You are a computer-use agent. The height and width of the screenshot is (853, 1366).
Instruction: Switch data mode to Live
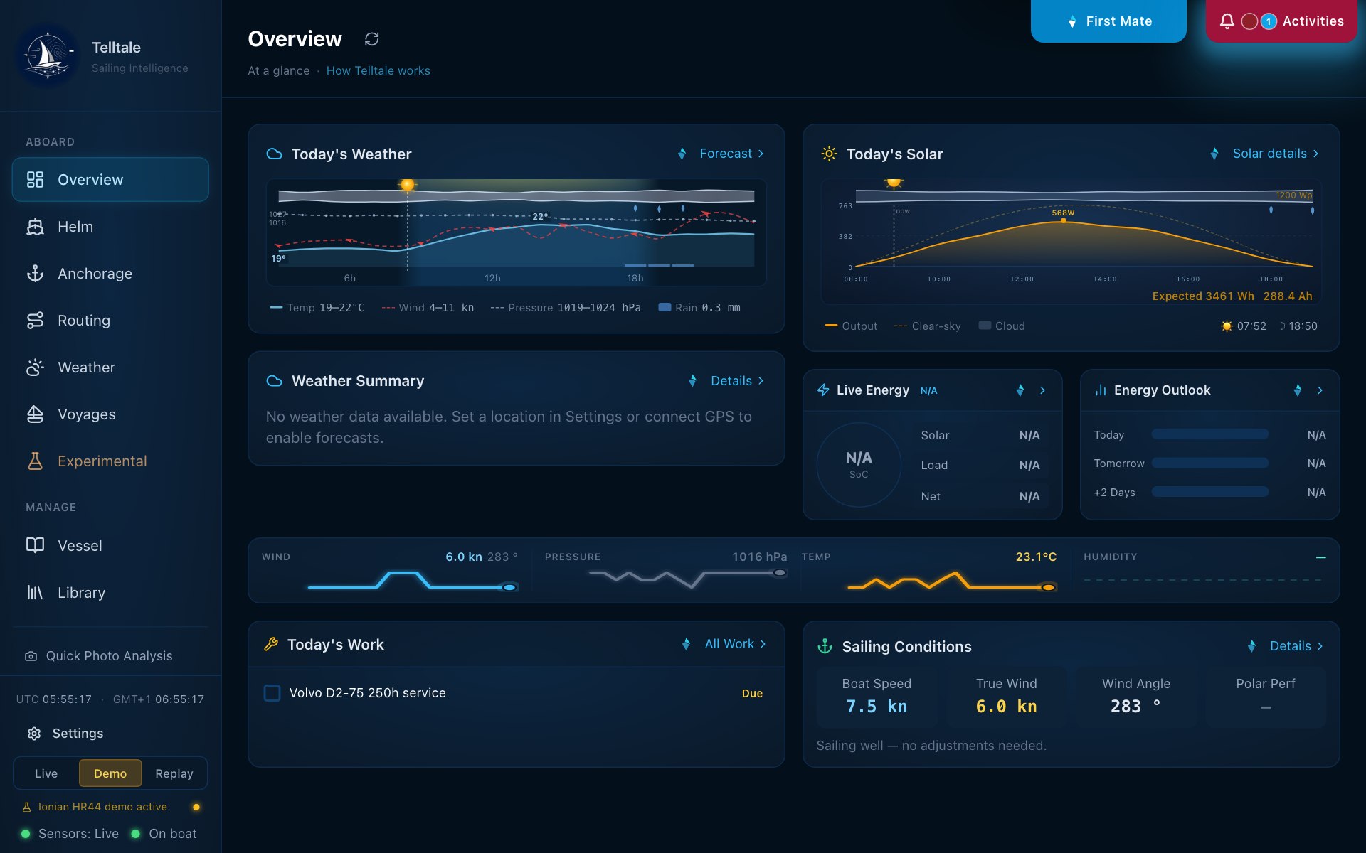pyautogui.click(x=46, y=773)
